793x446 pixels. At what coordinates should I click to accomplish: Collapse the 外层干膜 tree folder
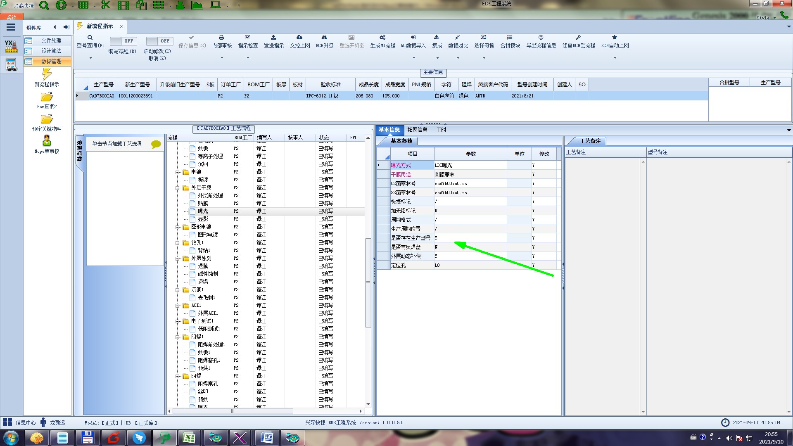click(x=178, y=188)
